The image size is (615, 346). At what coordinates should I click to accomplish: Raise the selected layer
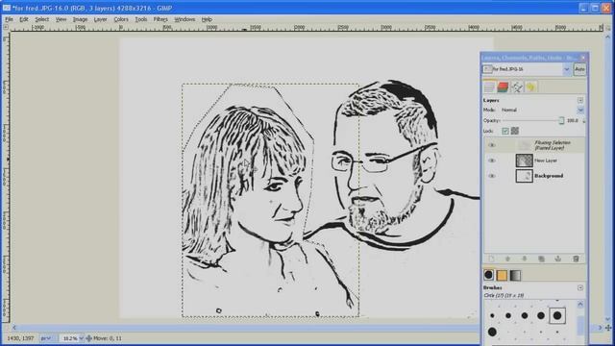[x=508, y=259]
